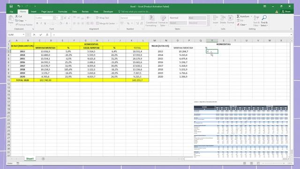
Task: Undo the last action
Action: coord(19,6)
